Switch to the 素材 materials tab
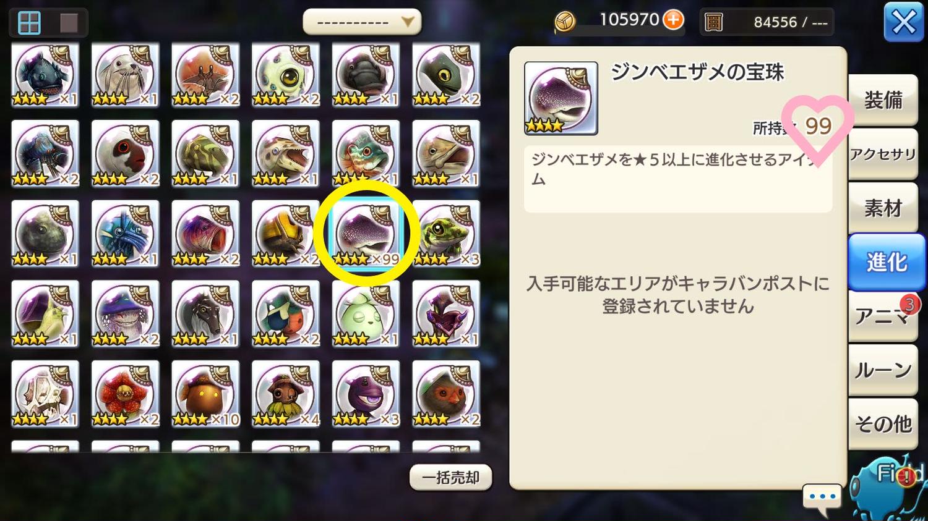Viewport: 928px width, 521px height. [x=883, y=208]
